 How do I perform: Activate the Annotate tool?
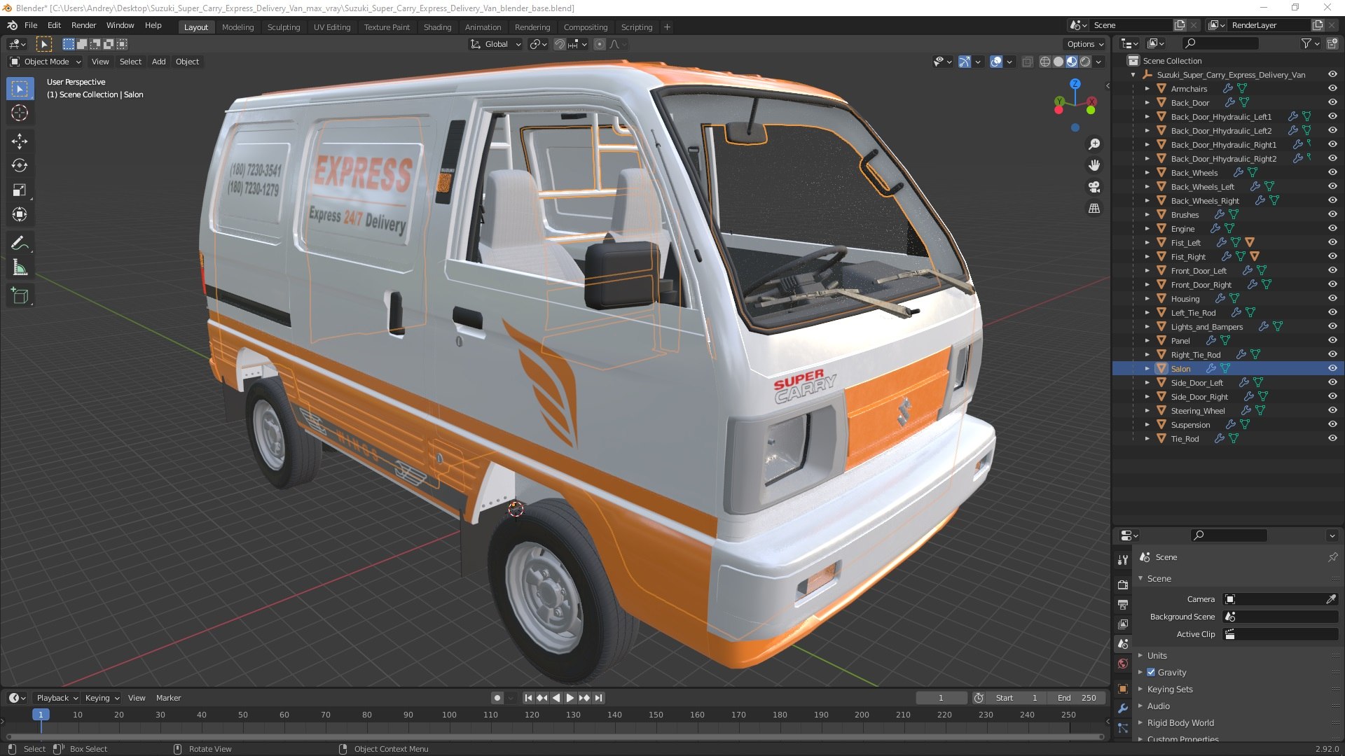(20, 243)
